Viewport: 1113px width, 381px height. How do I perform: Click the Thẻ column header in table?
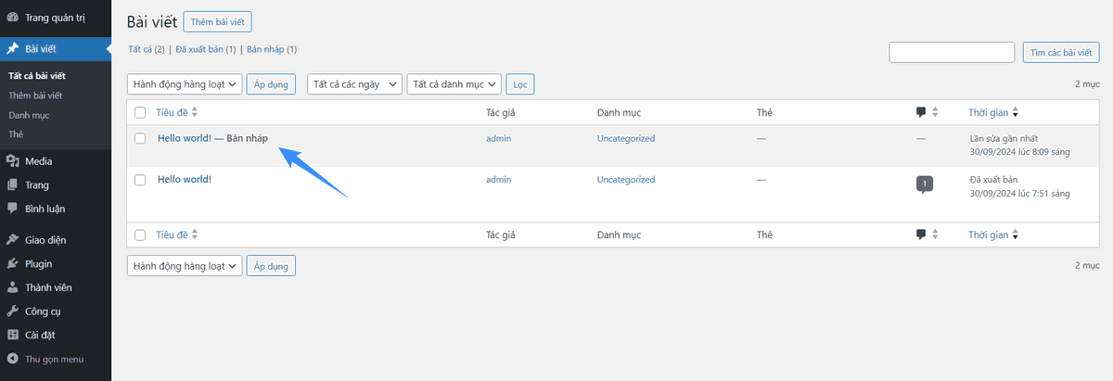pos(764,112)
